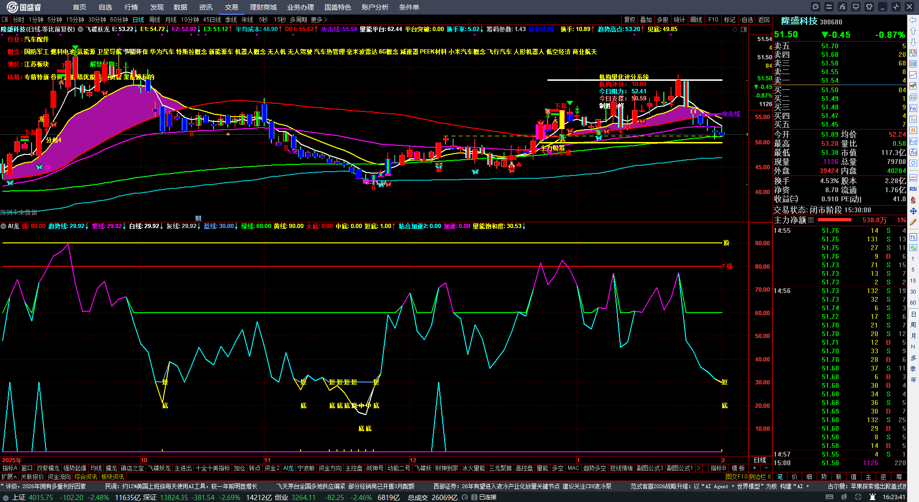Select the pencil drawing tool in sidebar
919x502 pixels.
[913, 222]
